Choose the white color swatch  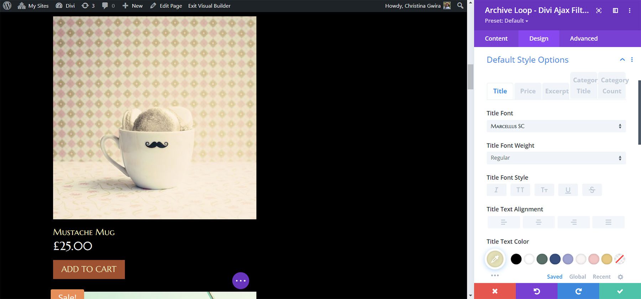pos(529,259)
